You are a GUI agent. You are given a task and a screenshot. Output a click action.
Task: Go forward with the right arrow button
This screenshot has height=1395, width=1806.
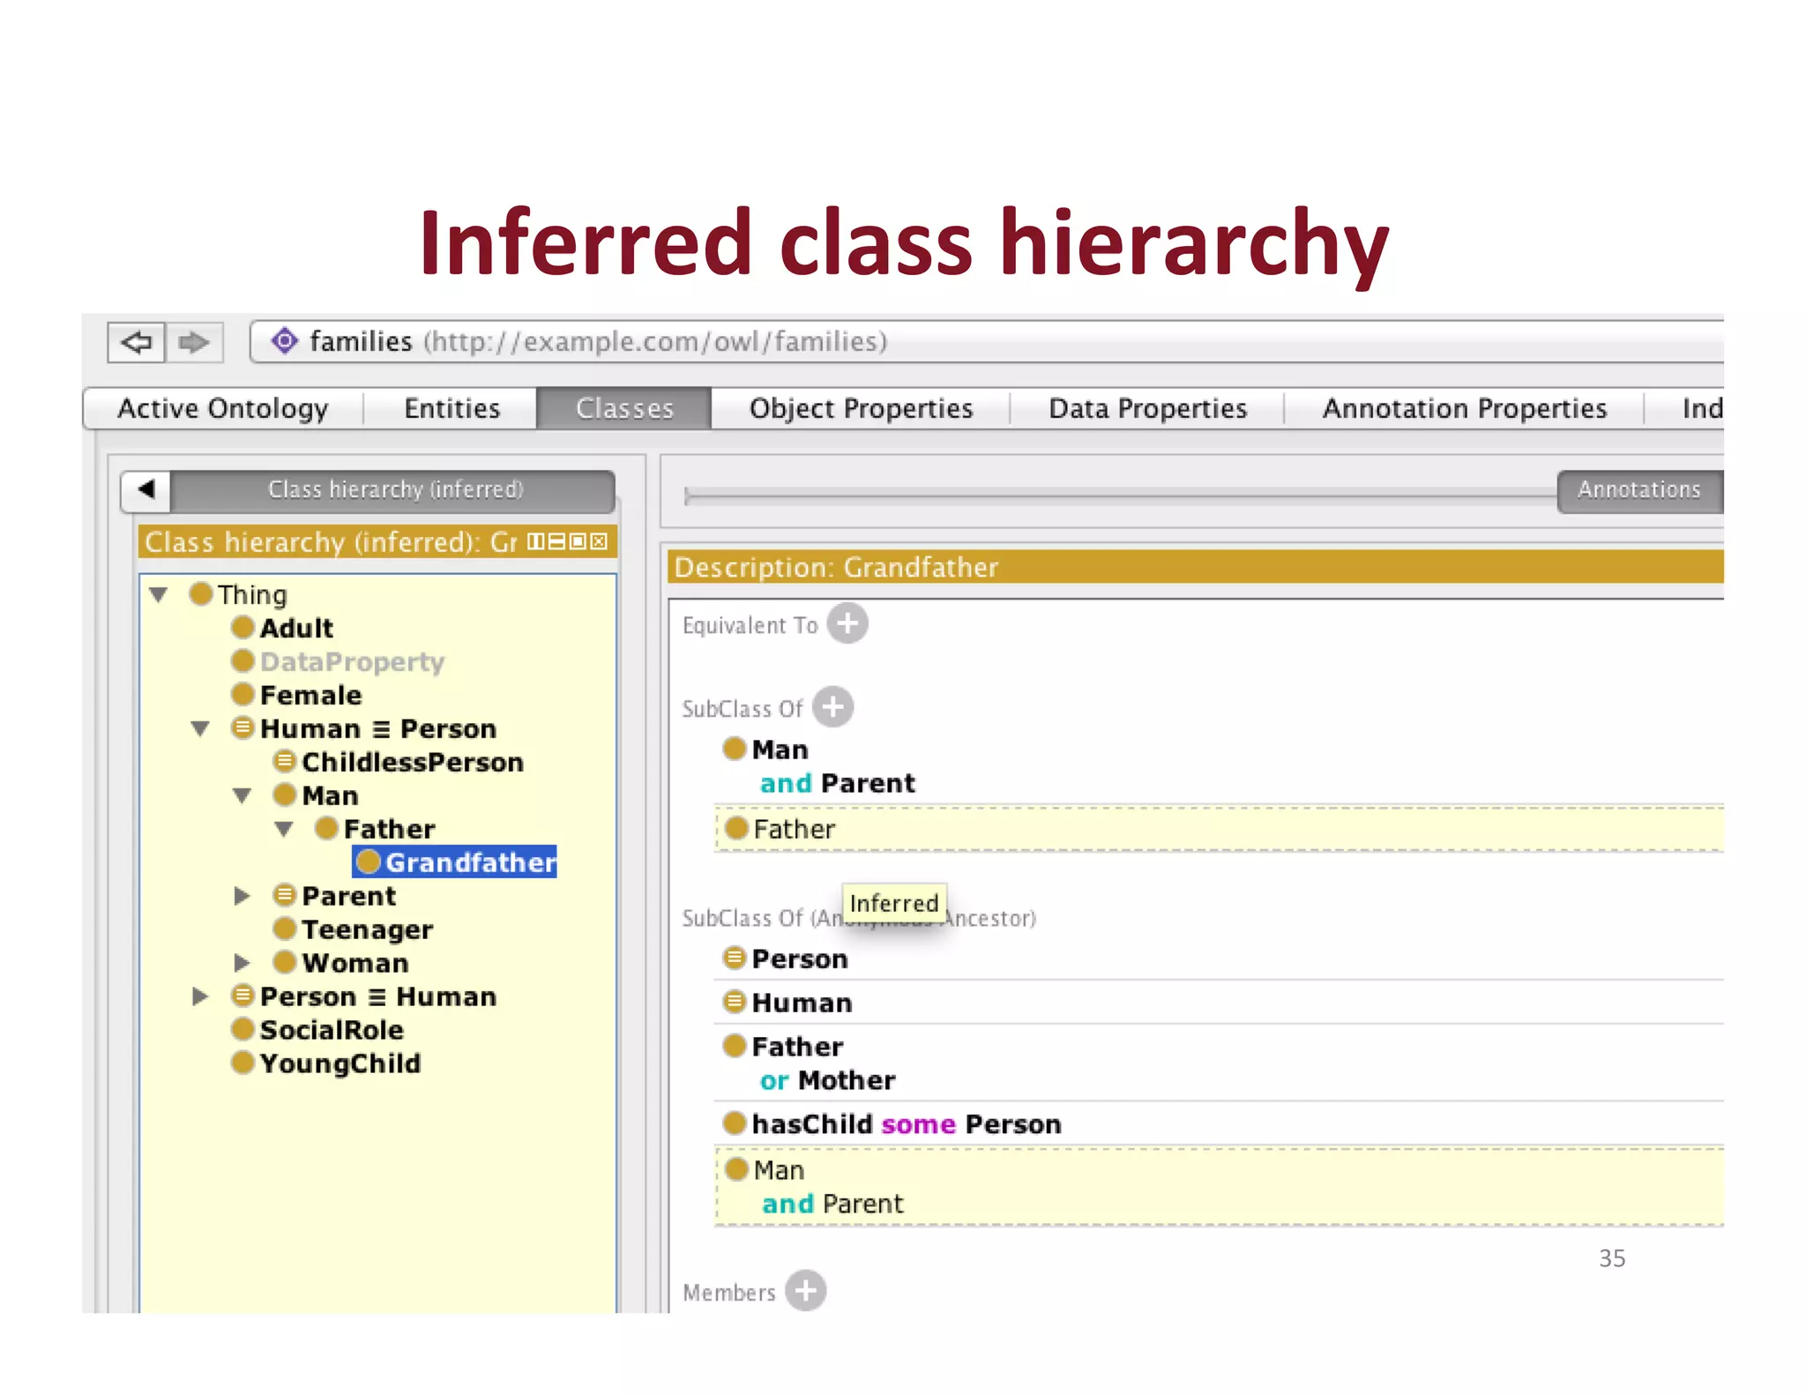pos(194,341)
